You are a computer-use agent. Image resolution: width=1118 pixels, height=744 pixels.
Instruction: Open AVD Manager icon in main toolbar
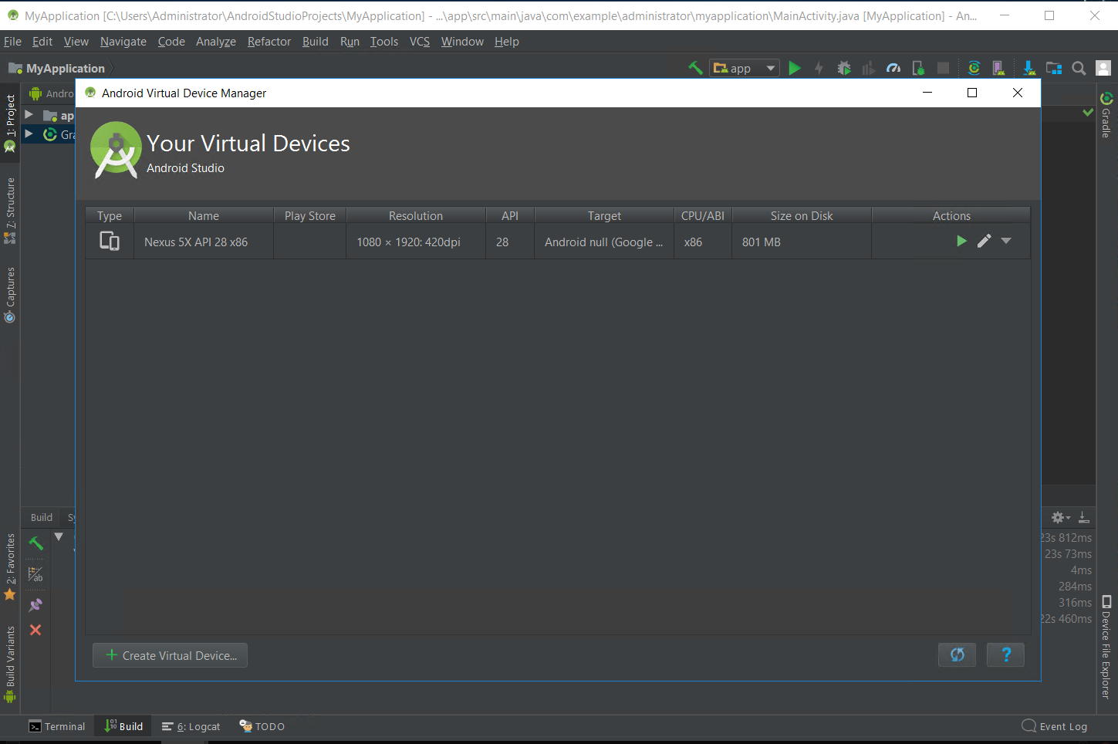pyautogui.click(x=998, y=68)
